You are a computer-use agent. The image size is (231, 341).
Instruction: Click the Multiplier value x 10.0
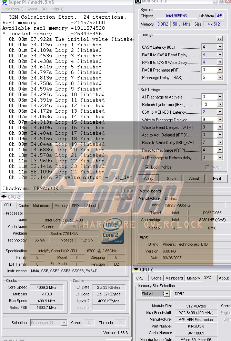tap(47, 294)
